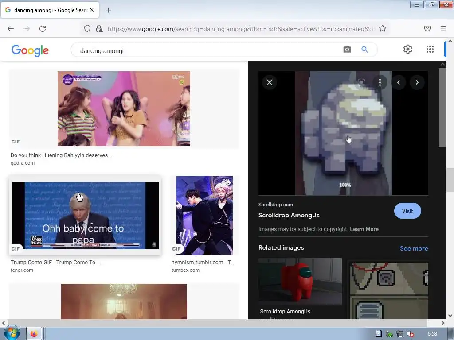
Task: Click the quora.com source text
Action: 23,163
